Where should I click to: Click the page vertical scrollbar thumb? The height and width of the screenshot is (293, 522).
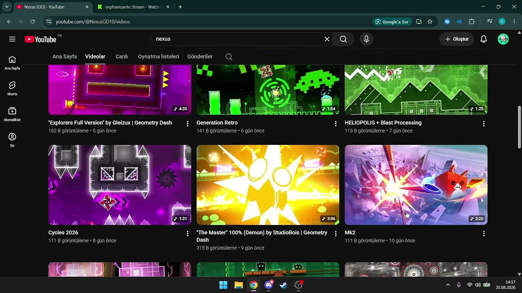coord(519,127)
